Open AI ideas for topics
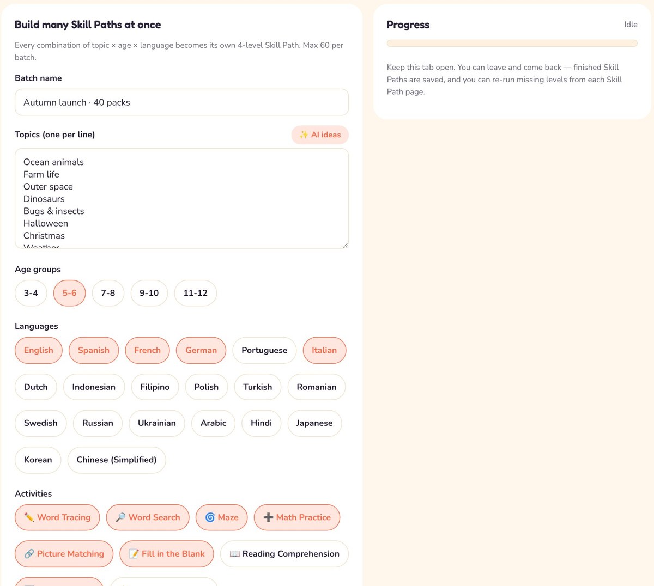 (320, 135)
